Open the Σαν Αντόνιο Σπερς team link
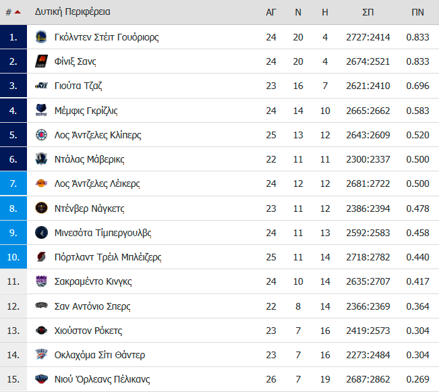 [92, 306]
